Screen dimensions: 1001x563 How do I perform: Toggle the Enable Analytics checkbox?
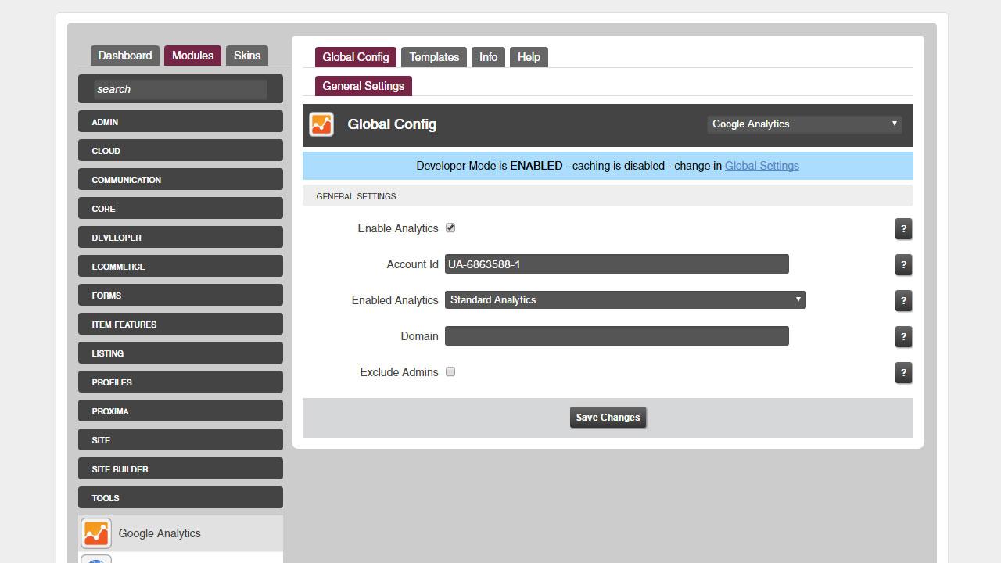(450, 228)
